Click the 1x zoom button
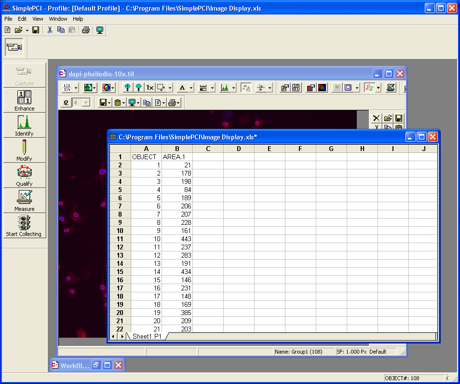This screenshot has width=460, height=384. tap(150, 88)
